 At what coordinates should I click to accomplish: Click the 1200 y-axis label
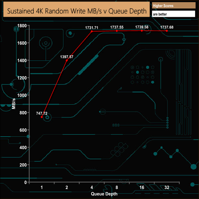[x=22, y=78]
